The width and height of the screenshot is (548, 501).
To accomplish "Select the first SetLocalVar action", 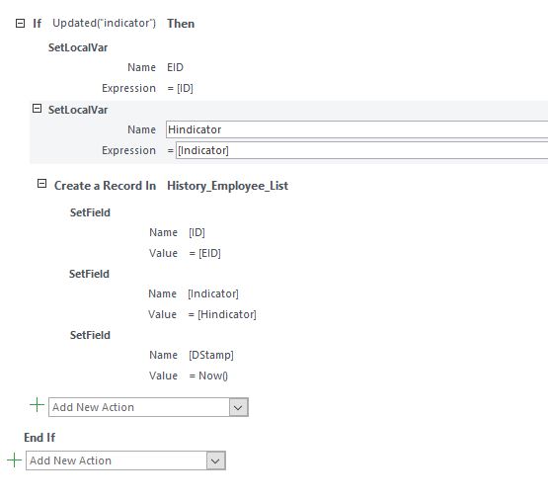I will 78,47.
